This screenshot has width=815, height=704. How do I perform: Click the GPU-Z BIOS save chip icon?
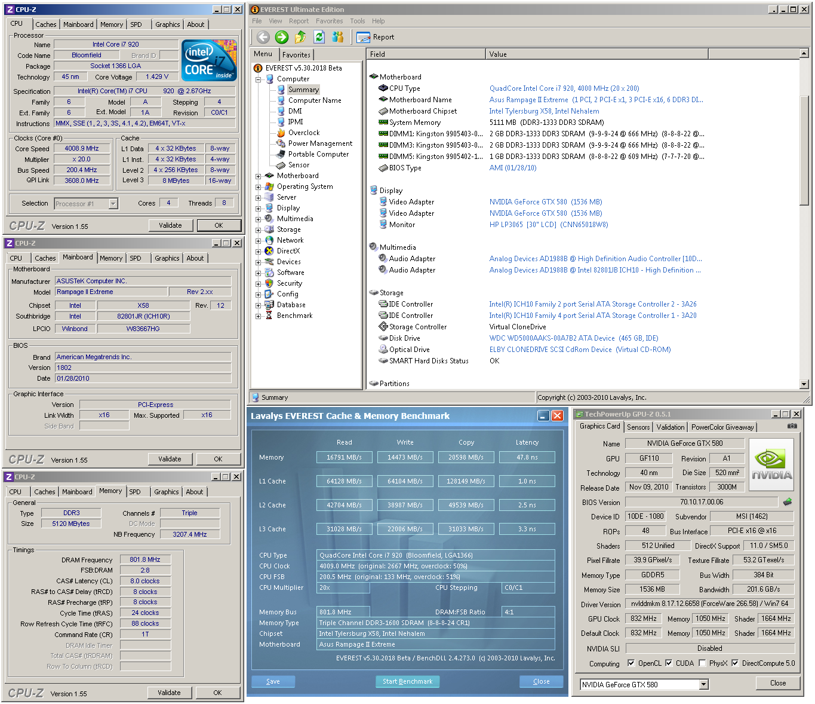(788, 502)
